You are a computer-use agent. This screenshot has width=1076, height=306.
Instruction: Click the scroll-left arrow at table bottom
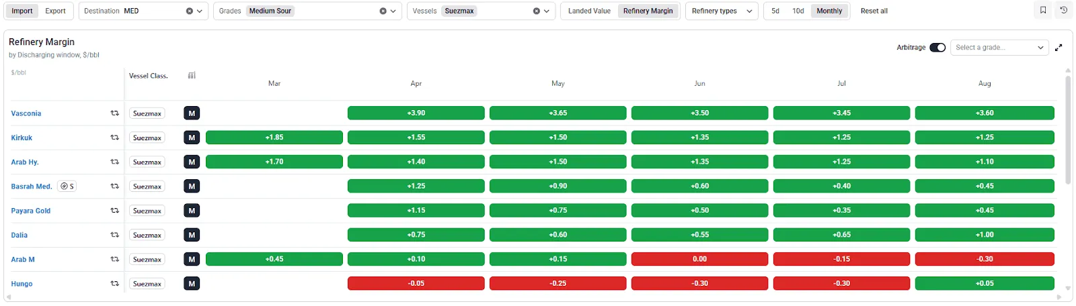click(x=9, y=297)
